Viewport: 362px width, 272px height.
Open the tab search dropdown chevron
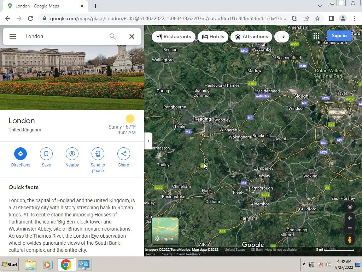coord(320,6)
